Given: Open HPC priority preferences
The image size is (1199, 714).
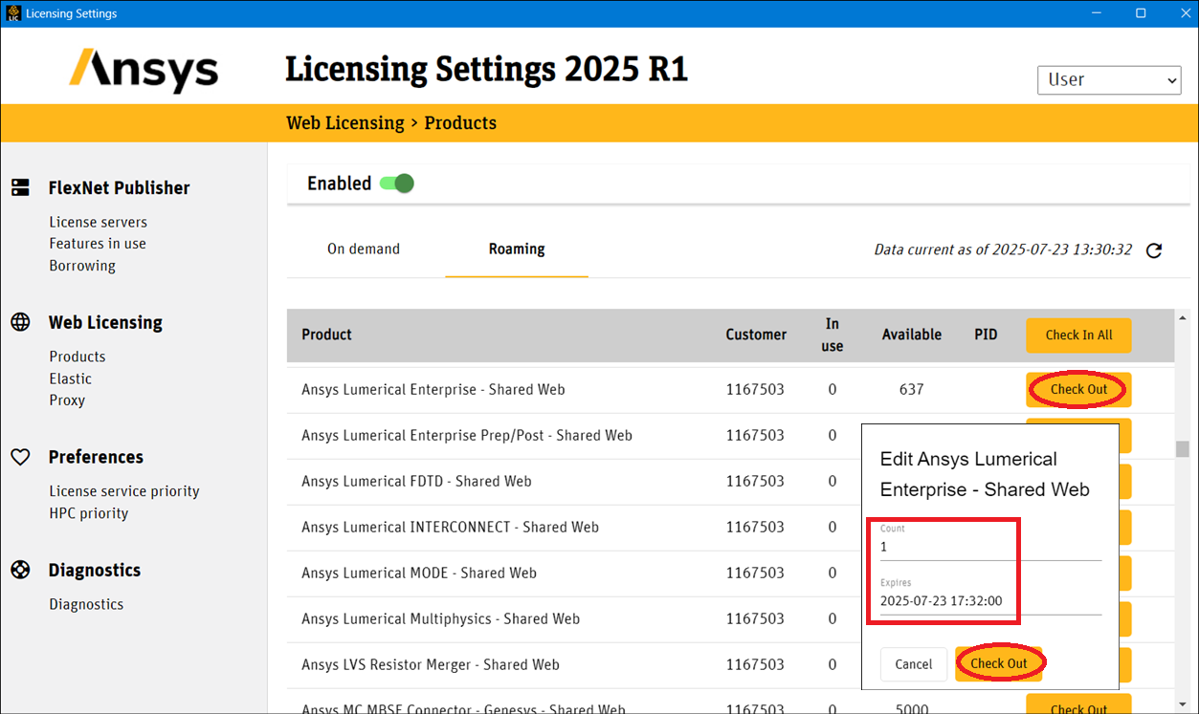Looking at the screenshot, I should (x=89, y=513).
